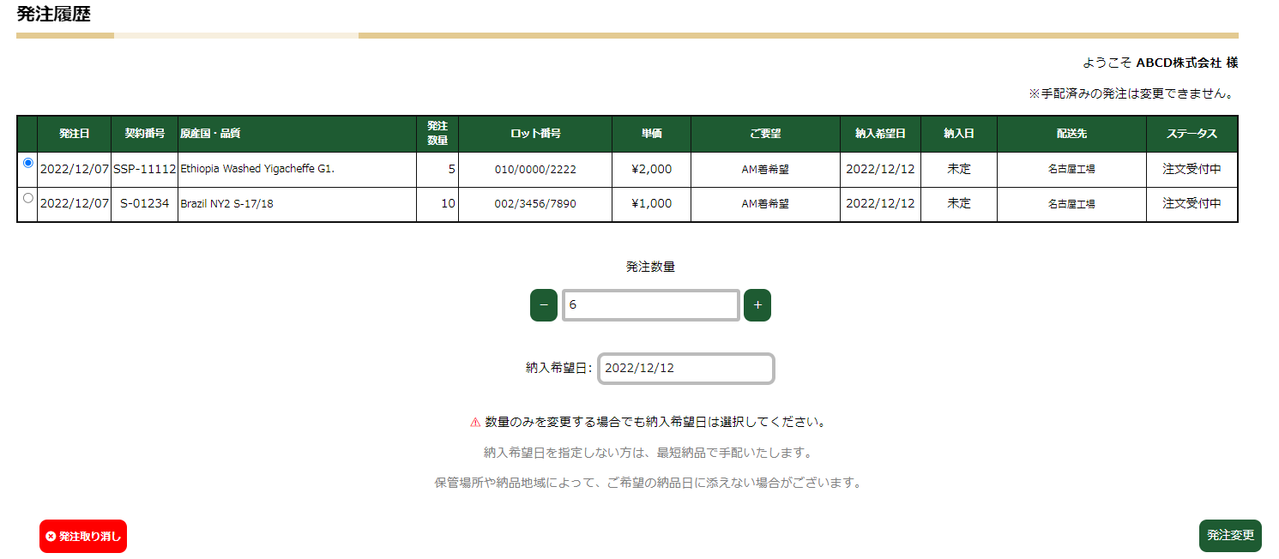1279x559 pixels.
Task: Click the 発注数量 quantity input field
Action: pyautogui.click(x=650, y=305)
